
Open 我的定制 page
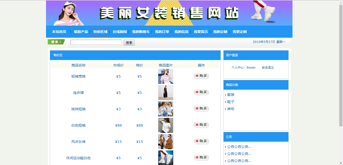(220, 32)
